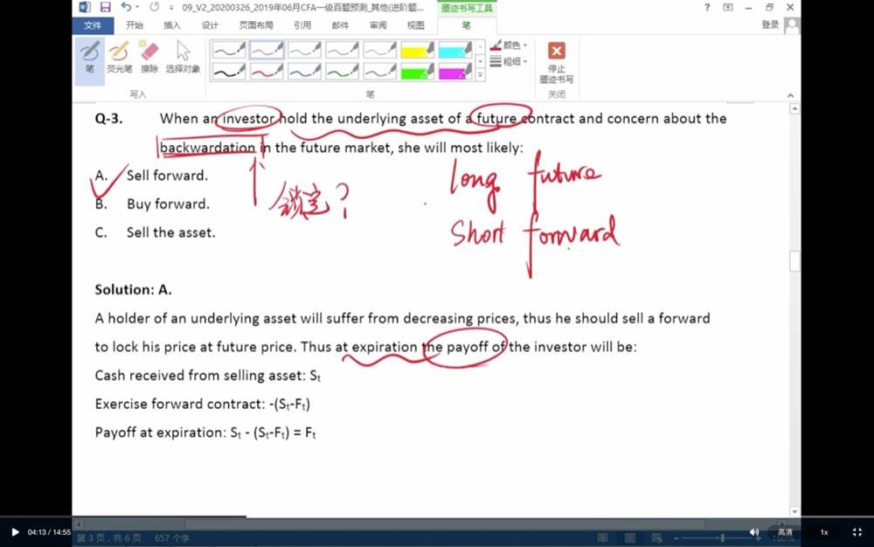Viewport: 874px width, 547px height.
Task: Switch to the Insert (插入) ribbon tab
Action: click(x=172, y=25)
